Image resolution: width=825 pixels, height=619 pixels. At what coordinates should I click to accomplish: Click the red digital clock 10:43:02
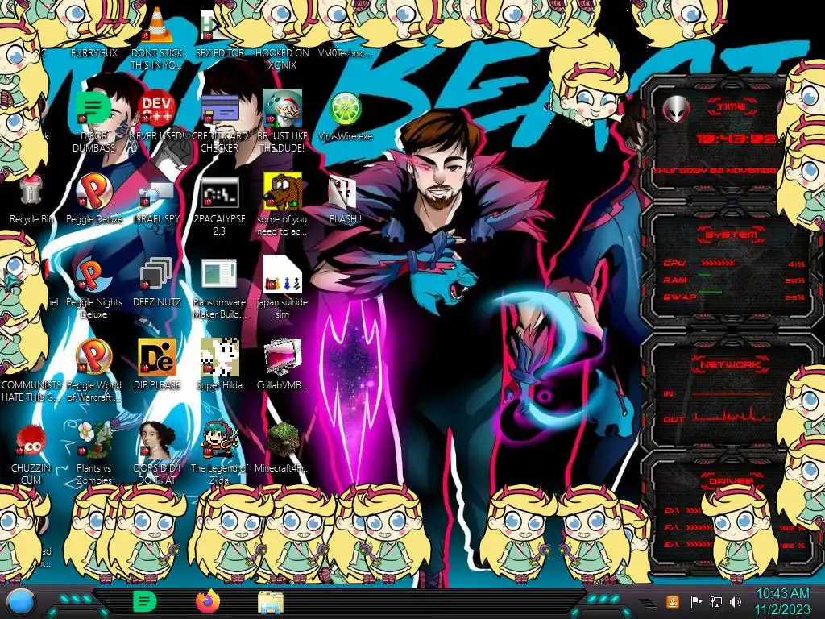tap(736, 139)
